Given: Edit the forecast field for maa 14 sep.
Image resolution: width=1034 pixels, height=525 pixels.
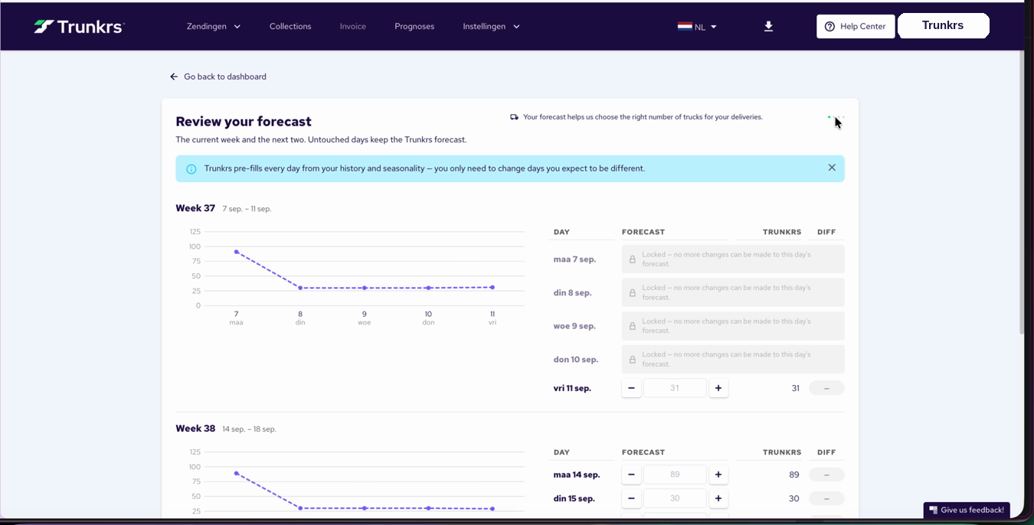Looking at the screenshot, I should 675,474.
